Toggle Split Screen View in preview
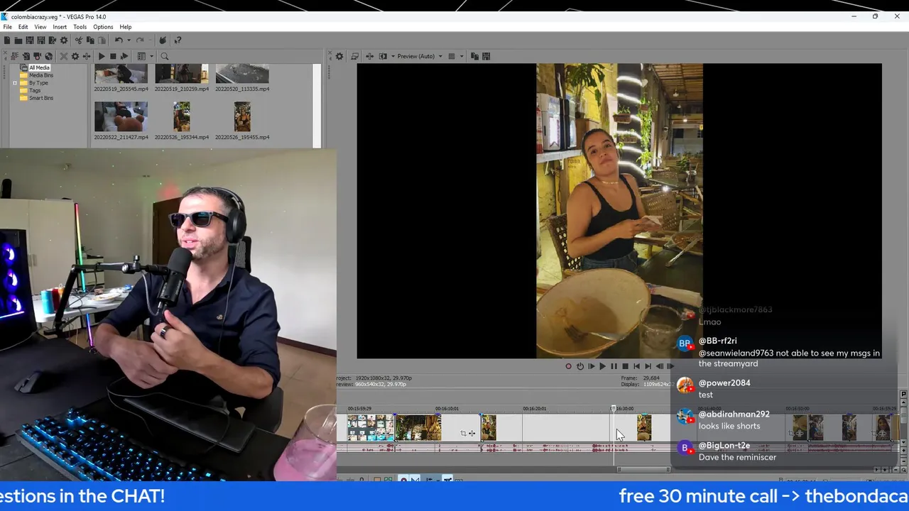Image resolution: width=909 pixels, height=511 pixels. point(383,56)
